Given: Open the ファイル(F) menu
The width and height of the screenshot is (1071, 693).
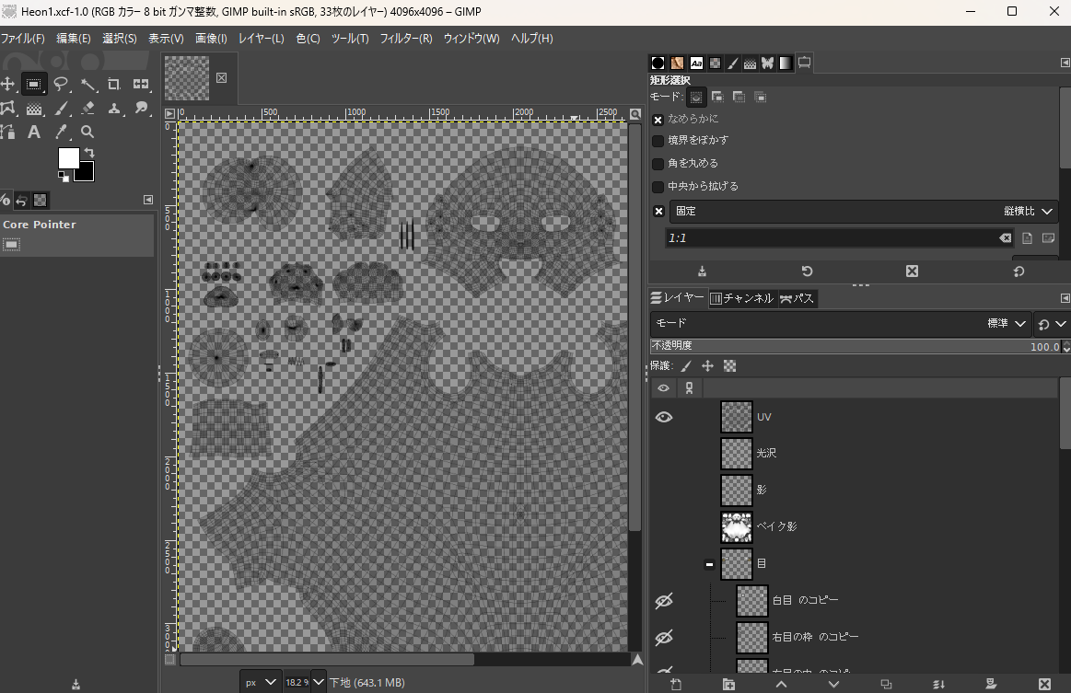Looking at the screenshot, I should [x=22, y=39].
